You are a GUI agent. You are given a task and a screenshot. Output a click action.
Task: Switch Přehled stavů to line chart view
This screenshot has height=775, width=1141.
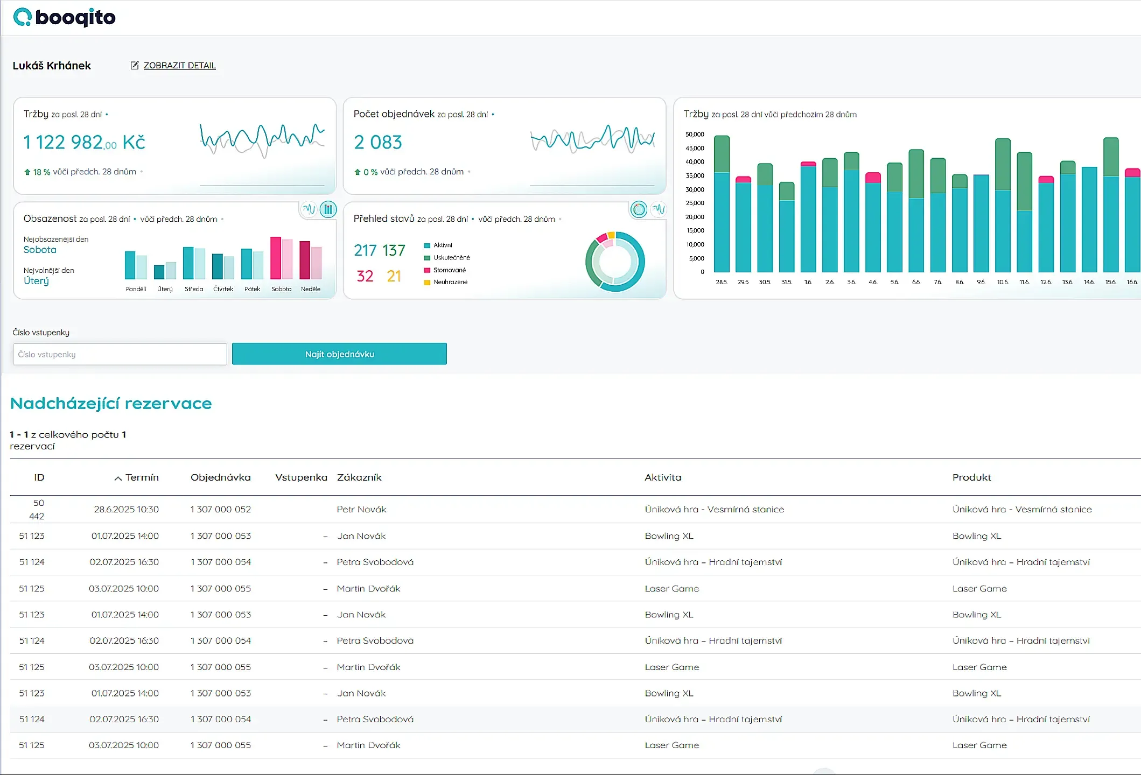pos(658,209)
